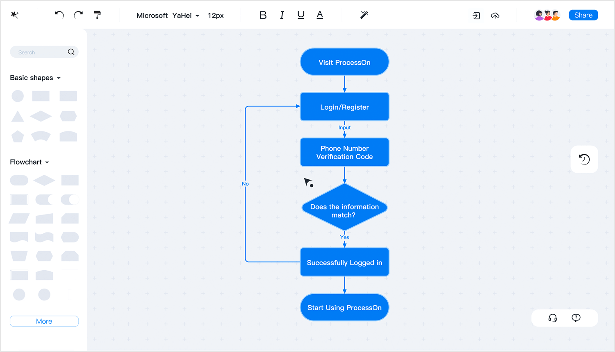Screen dimensions: 615x352
Task: Select the circle under Basic shapes
Action: coord(18,96)
